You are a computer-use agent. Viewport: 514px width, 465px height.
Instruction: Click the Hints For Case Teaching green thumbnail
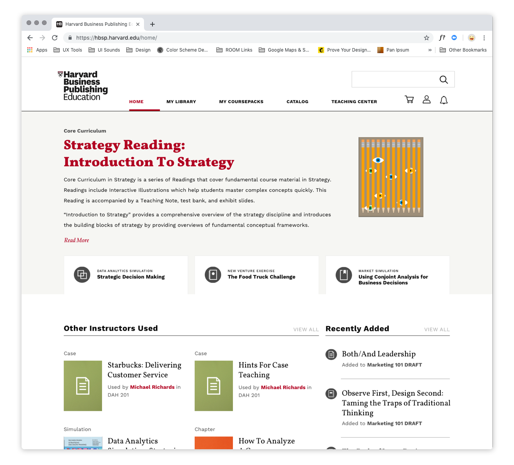pyautogui.click(x=214, y=386)
